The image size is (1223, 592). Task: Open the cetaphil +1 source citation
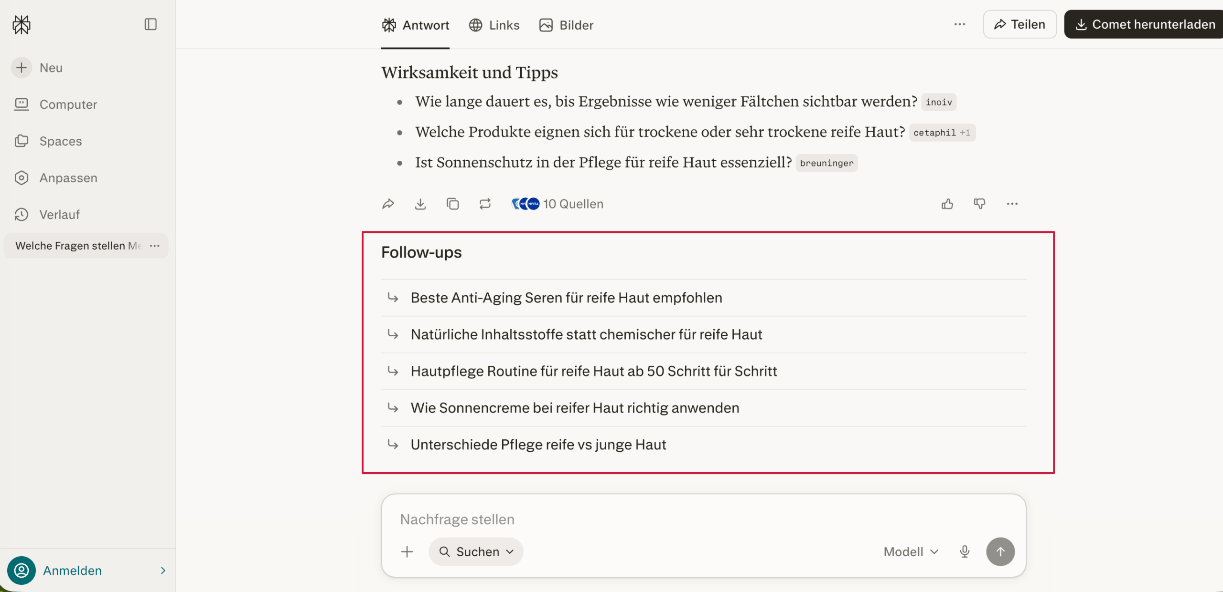(942, 133)
